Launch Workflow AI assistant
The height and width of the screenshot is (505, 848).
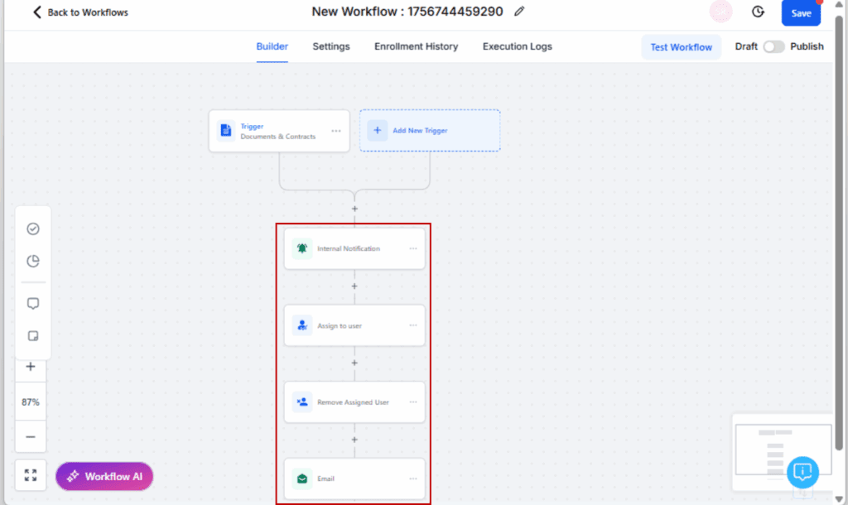(x=104, y=476)
